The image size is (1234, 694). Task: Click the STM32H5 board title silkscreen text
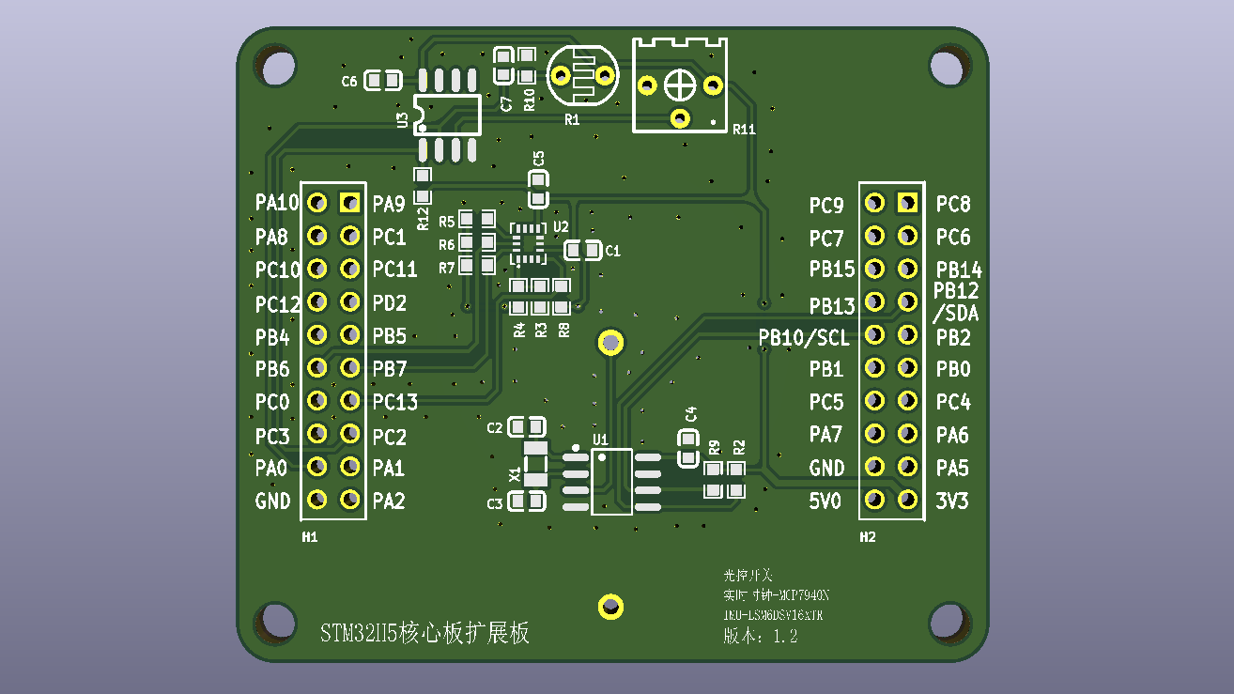(x=424, y=633)
